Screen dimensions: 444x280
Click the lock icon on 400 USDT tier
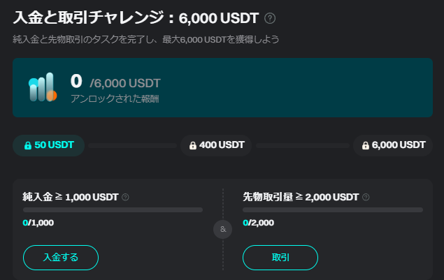[x=193, y=145]
